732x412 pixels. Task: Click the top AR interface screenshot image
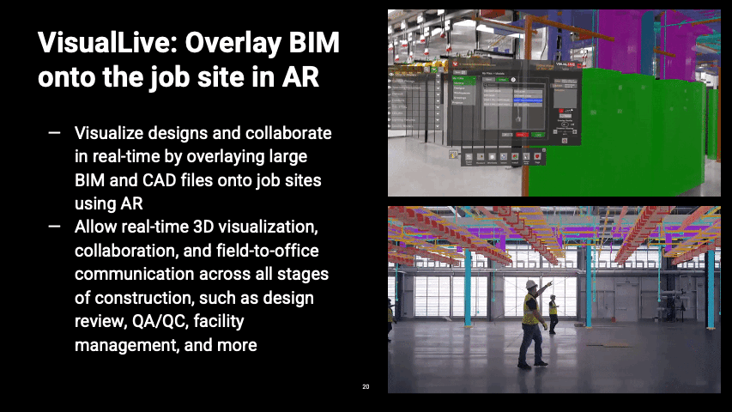(554, 103)
